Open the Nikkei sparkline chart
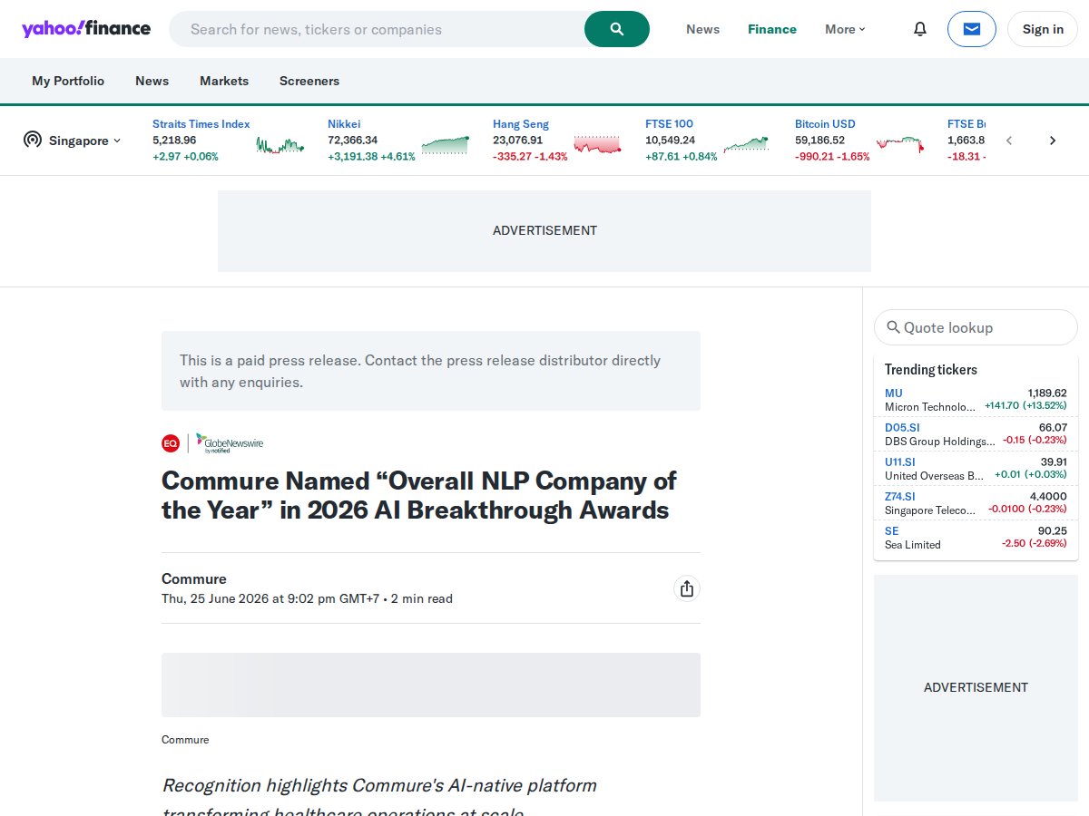1089x816 pixels. [x=446, y=145]
